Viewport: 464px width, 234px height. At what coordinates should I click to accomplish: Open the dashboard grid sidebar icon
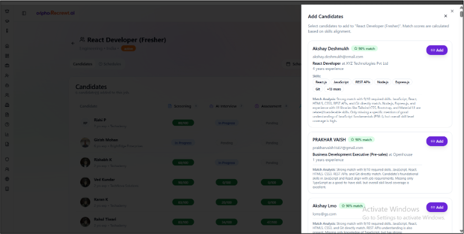pos(7,55)
